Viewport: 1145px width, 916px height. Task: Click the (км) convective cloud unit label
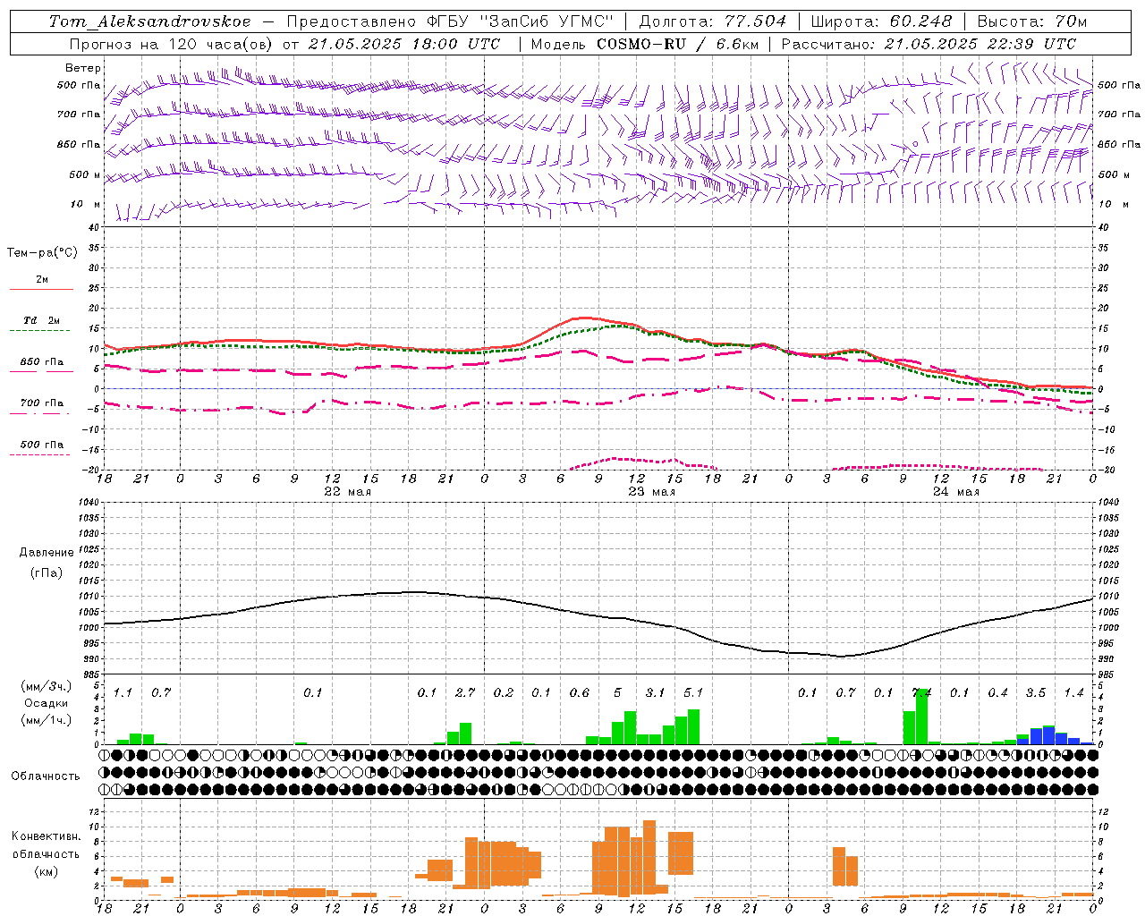46,872
